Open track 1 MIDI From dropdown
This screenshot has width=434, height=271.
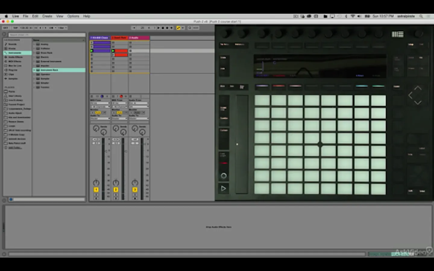(x=100, y=103)
